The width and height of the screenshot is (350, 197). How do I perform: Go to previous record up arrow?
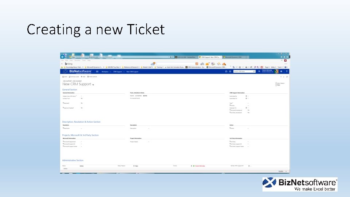[281, 77]
